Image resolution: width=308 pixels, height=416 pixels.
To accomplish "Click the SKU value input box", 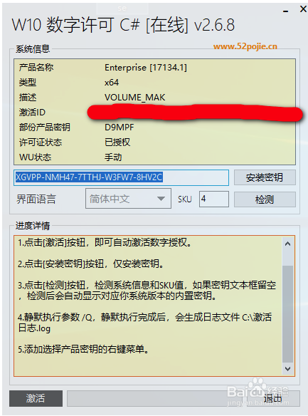I will click(214, 199).
